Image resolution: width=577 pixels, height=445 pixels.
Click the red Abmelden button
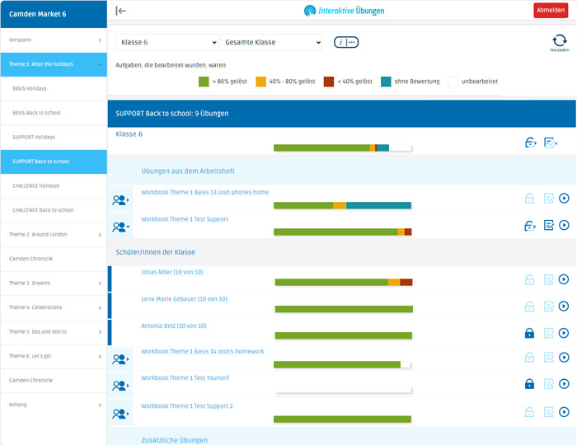[x=550, y=11]
